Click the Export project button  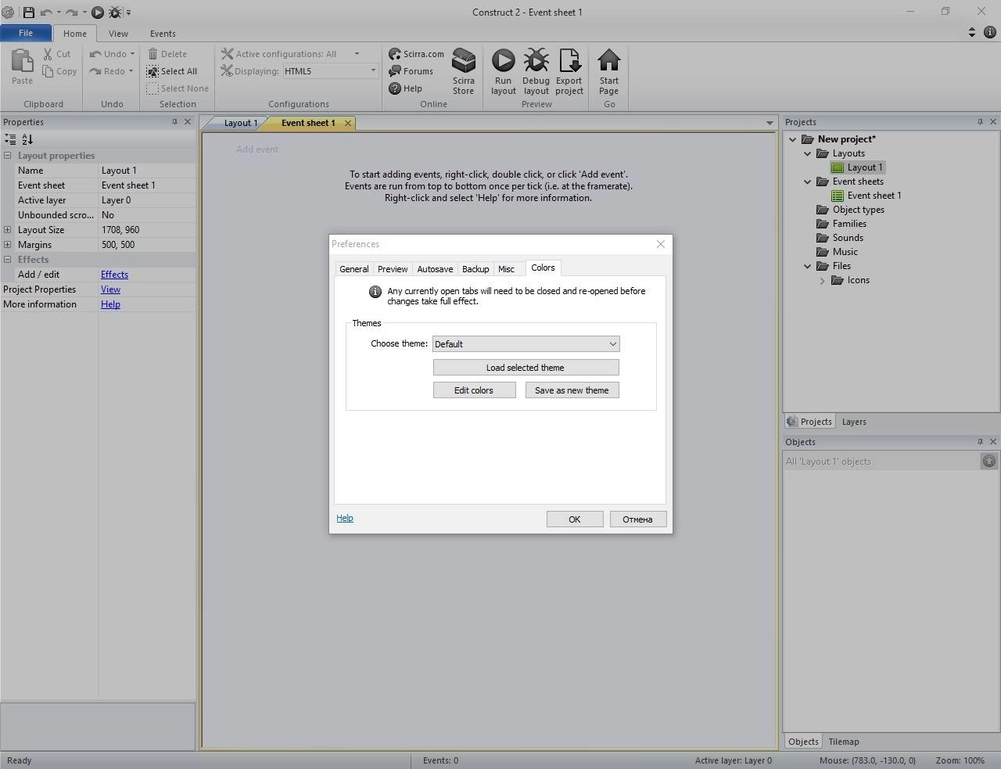pos(569,71)
